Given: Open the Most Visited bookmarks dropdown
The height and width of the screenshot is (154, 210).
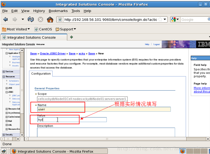Looking at the screenshot, I should (16, 29).
